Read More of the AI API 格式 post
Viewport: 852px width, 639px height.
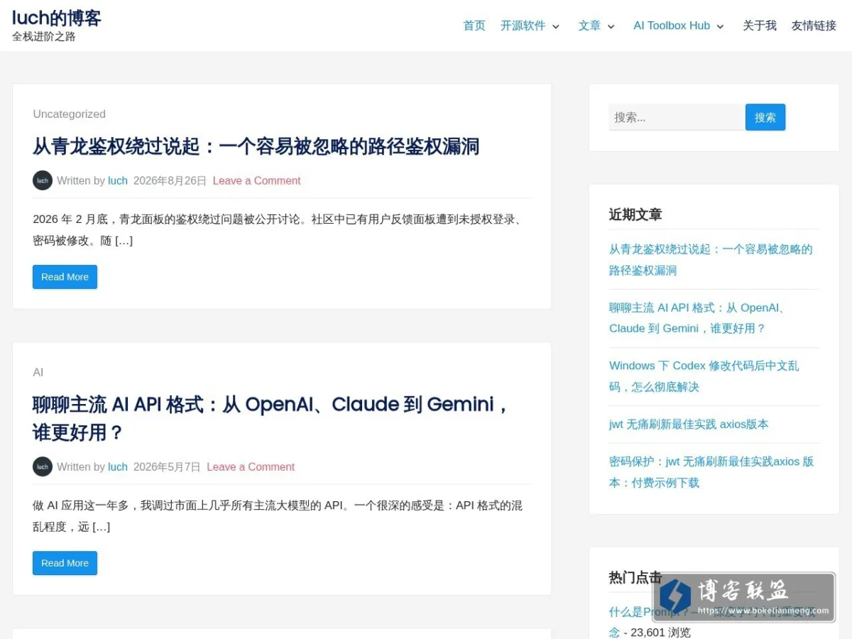coord(65,563)
